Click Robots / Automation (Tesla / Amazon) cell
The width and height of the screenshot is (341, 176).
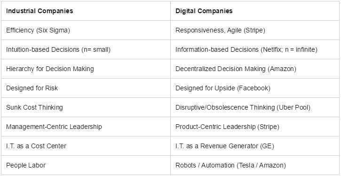click(255, 165)
